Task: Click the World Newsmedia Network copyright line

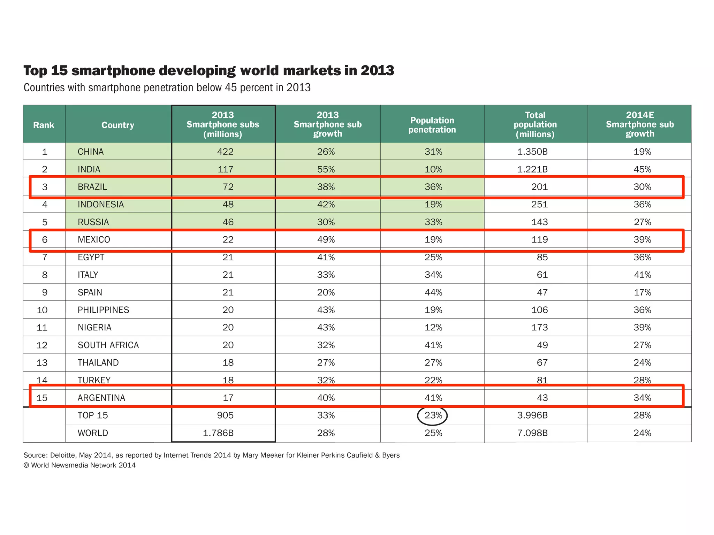Action: [79, 465]
